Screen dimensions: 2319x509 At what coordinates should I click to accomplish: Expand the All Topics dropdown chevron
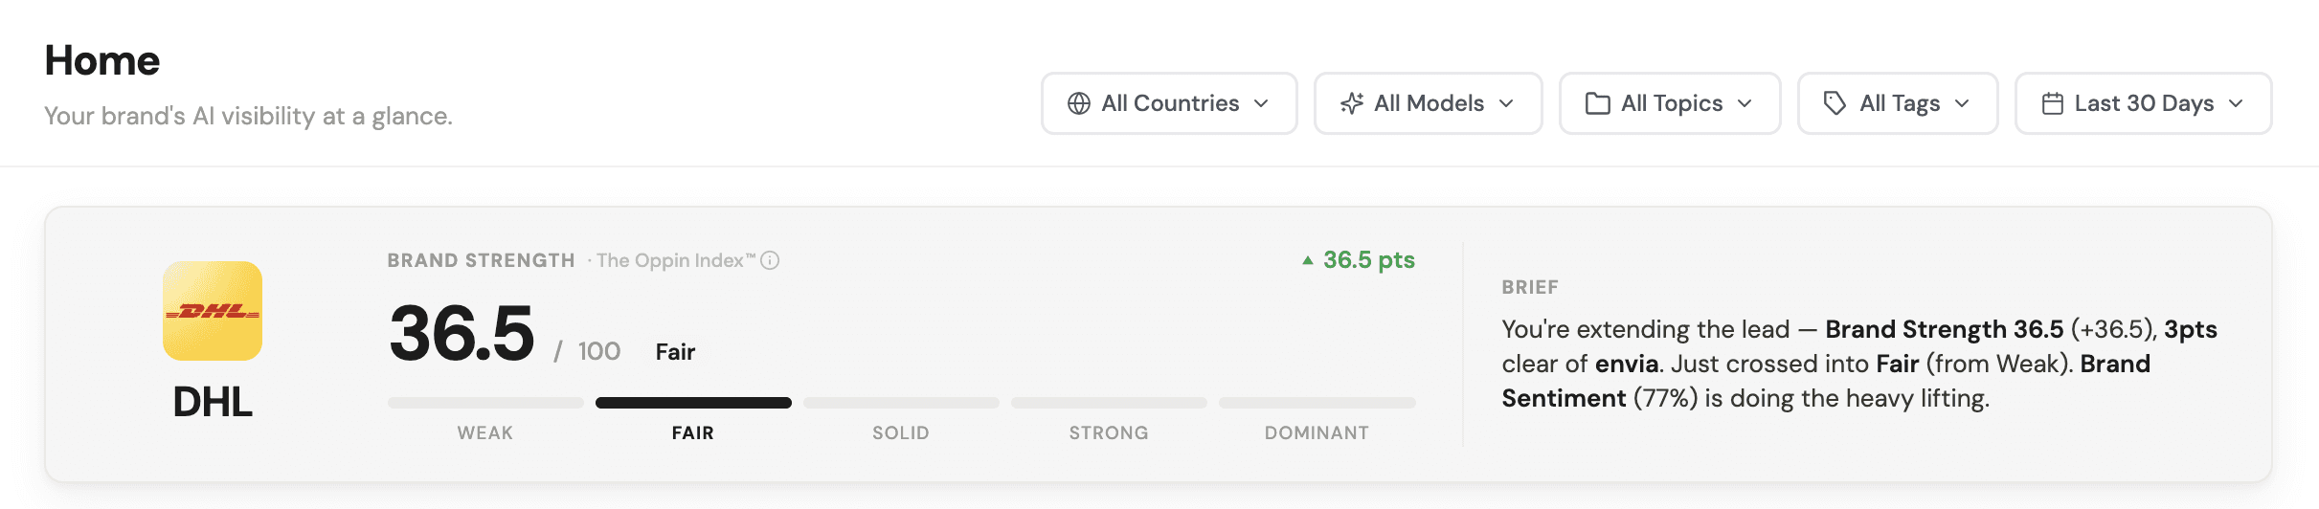point(1745,103)
